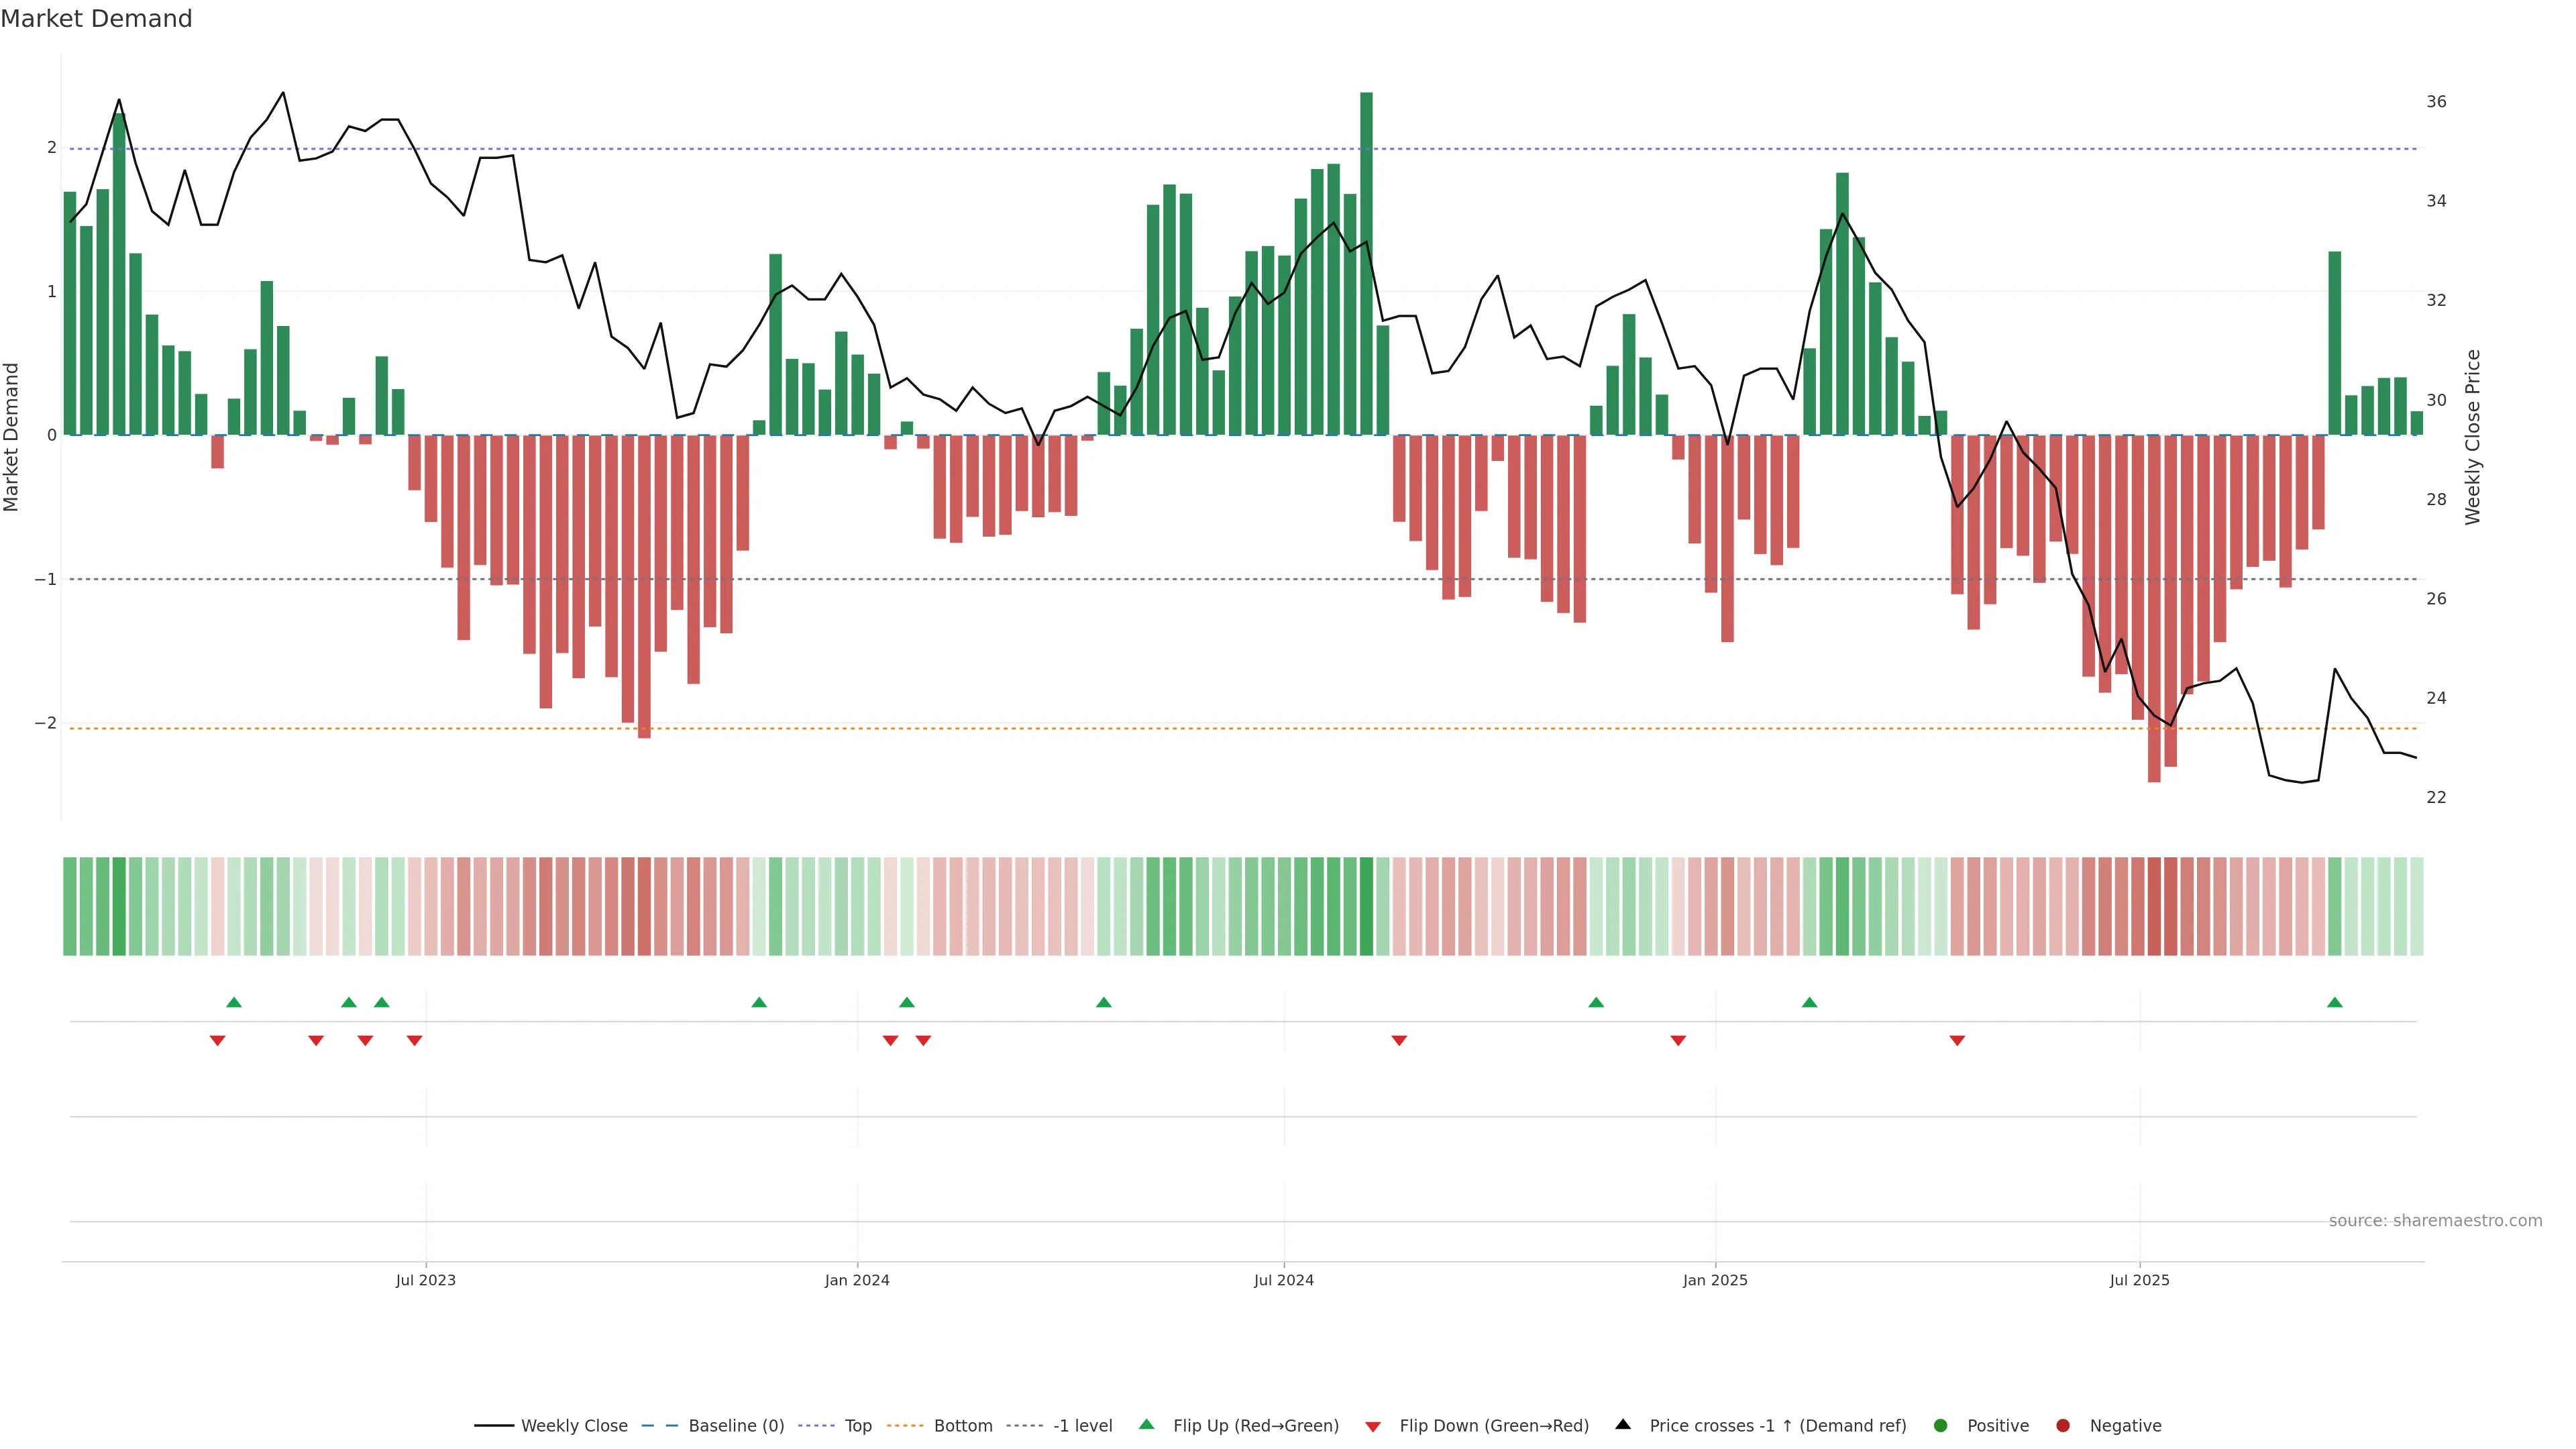Image resolution: width=2576 pixels, height=1449 pixels.
Task: Click the green Positive circle legend icon
Action: click(x=1941, y=1426)
